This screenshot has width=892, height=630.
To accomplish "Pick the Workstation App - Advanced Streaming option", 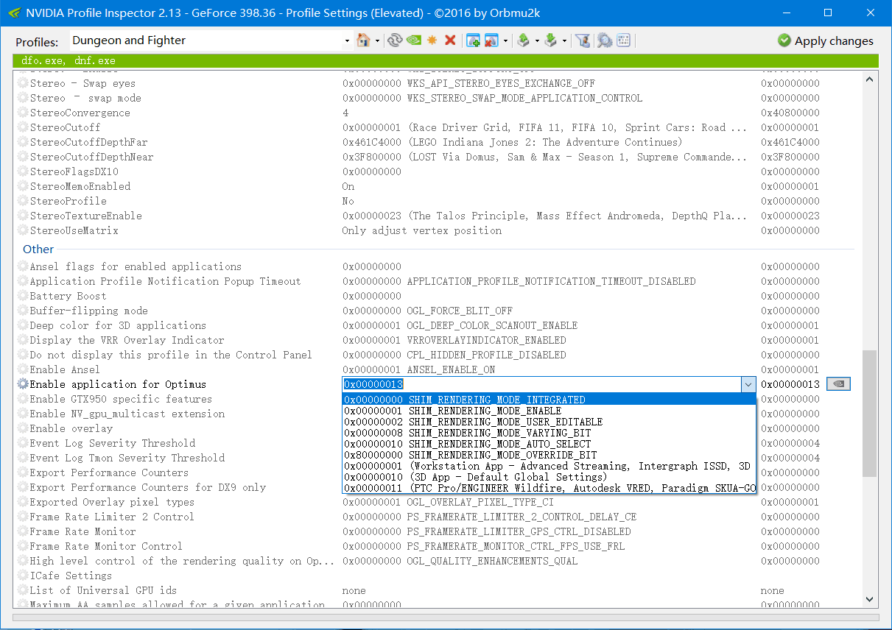I will [549, 466].
